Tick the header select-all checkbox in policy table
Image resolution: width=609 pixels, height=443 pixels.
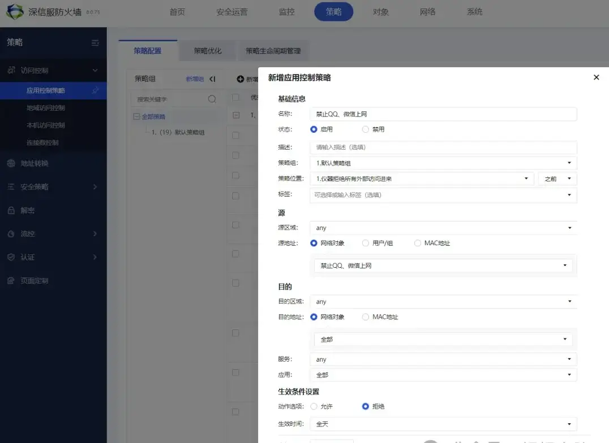tap(235, 97)
